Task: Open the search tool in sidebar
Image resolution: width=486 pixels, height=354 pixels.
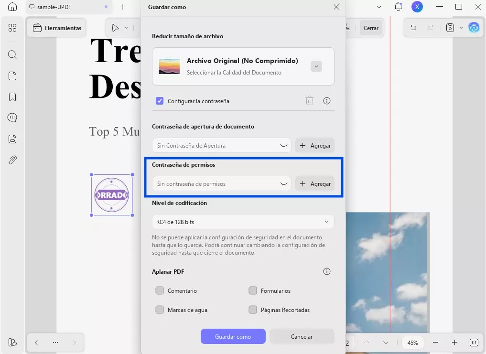Action: pos(12,55)
